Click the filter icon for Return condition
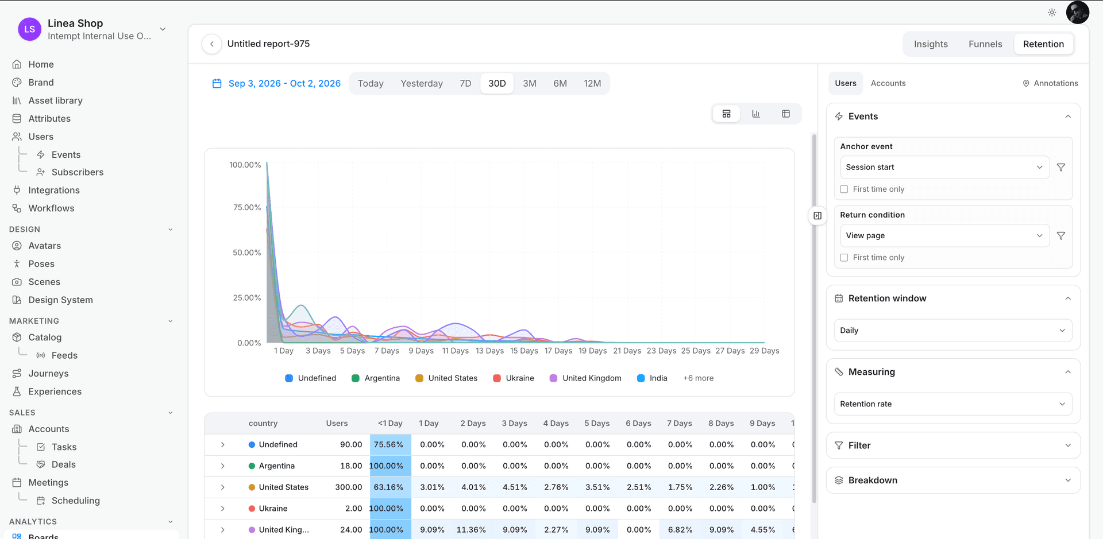Screen dimensions: 1103x539 pyautogui.click(x=1061, y=235)
